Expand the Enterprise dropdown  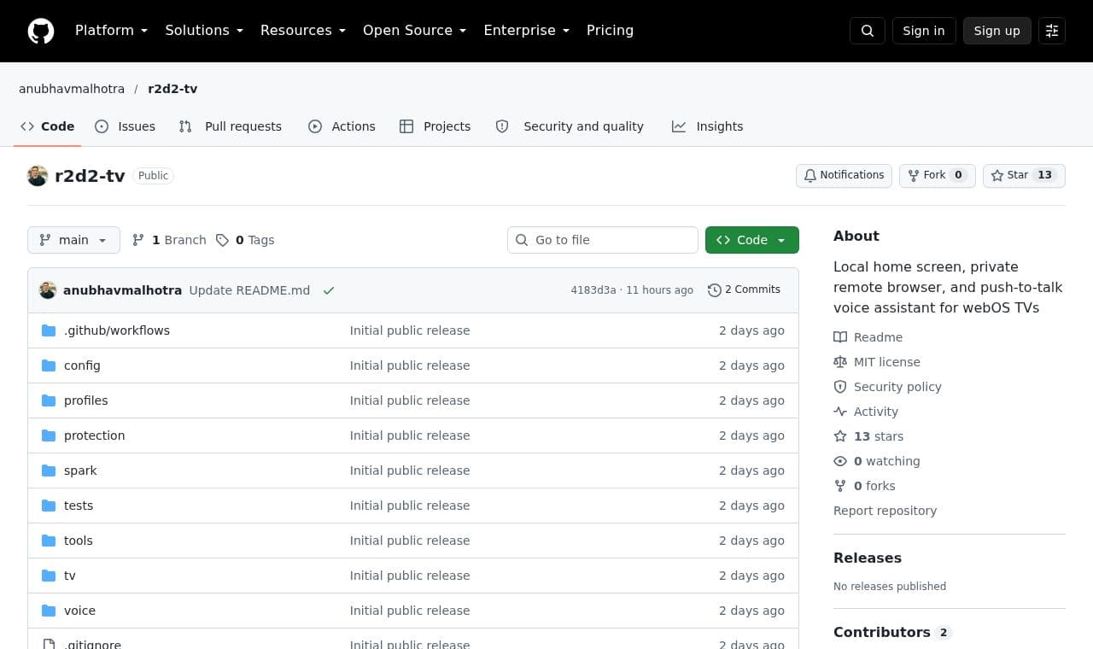coord(526,31)
